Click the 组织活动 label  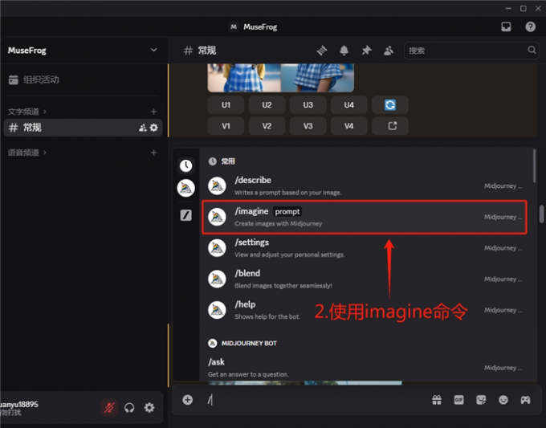pos(41,79)
